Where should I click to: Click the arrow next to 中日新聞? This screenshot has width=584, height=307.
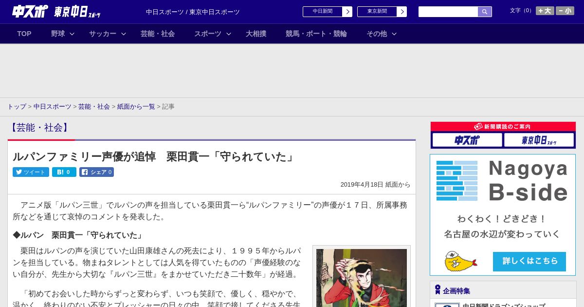(x=347, y=12)
